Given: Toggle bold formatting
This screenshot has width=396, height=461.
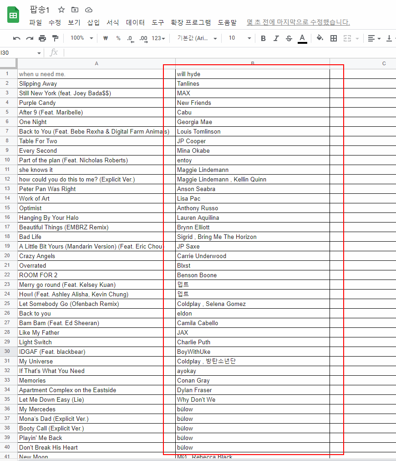Looking at the screenshot, I should tap(263, 38).
